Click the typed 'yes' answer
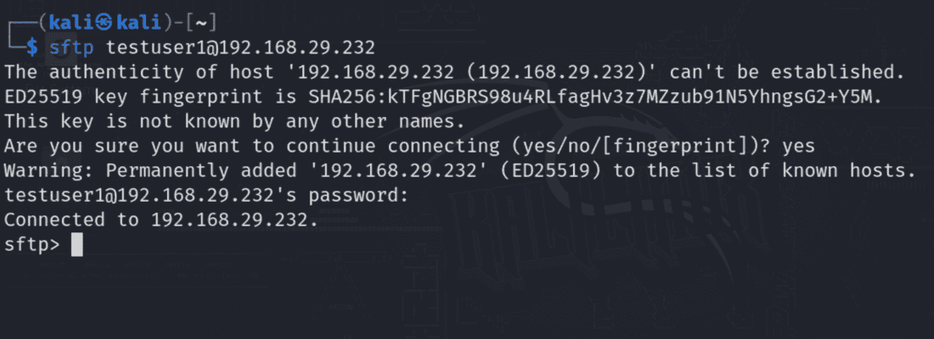934x339 pixels. pyautogui.click(x=798, y=146)
